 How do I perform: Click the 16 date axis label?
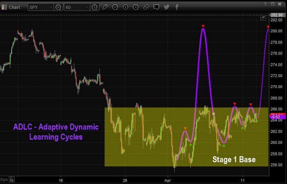click(61, 181)
